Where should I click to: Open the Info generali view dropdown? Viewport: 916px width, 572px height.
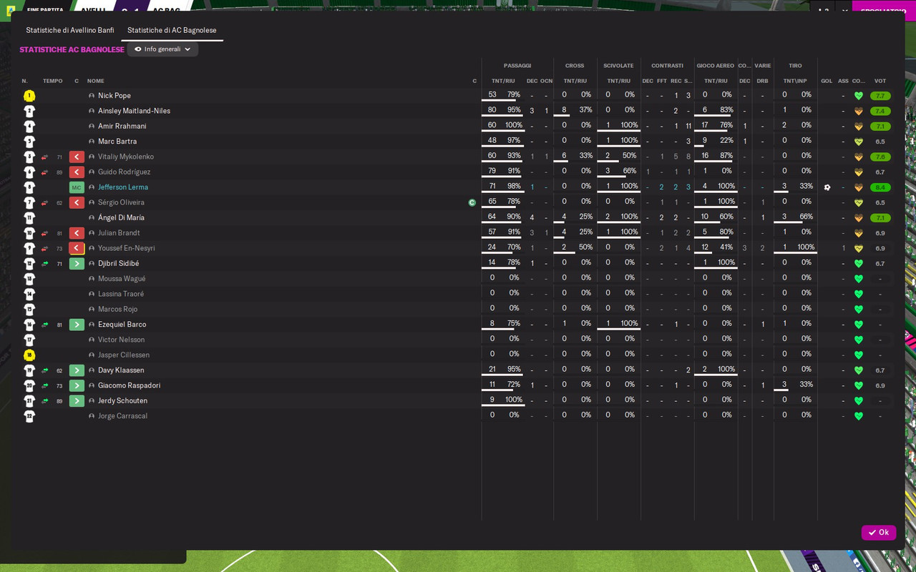pyautogui.click(x=162, y=49)
